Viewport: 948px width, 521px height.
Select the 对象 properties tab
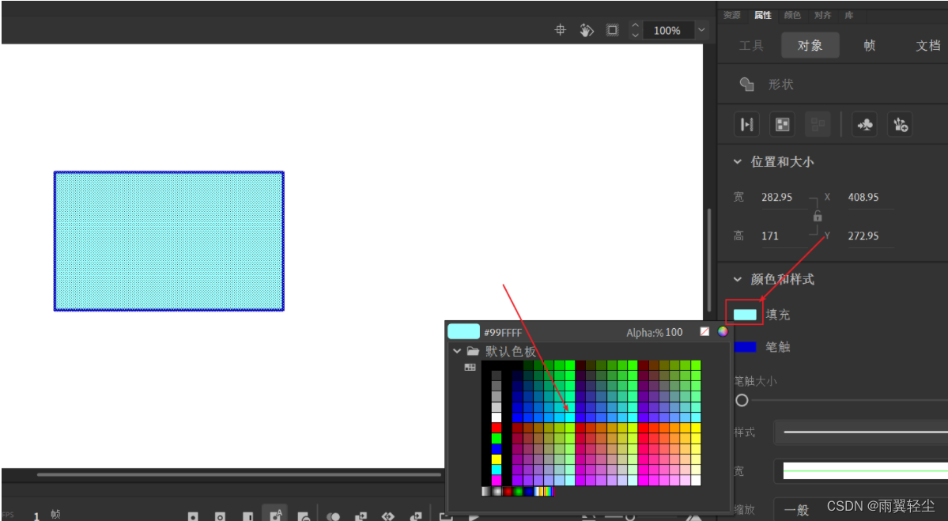coord(810,45)
